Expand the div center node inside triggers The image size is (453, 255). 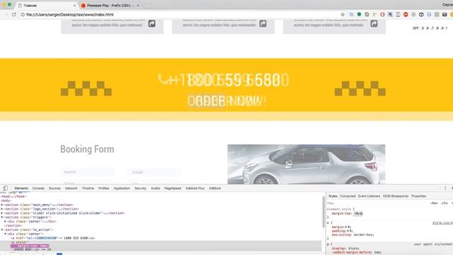5,222
